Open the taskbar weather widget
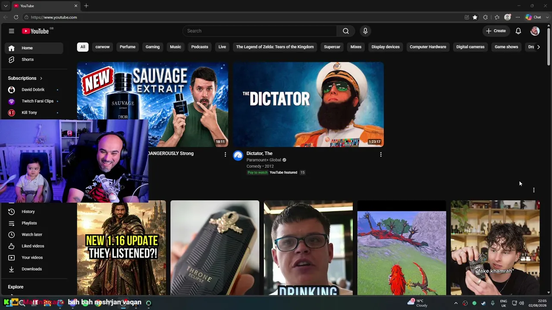Image resolution: width=552 pixels, height=310 pixels. pyautogui.click(x=417, y=303)
